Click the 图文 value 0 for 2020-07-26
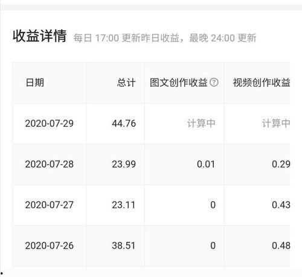This screenshot has height=277, width=302. pos(213,246)
